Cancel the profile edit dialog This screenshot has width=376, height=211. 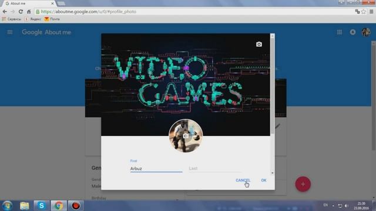click(243, 180)
